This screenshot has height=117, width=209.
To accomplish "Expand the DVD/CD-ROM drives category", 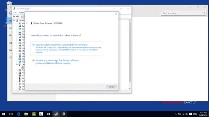I will click(x=17, y=37).
